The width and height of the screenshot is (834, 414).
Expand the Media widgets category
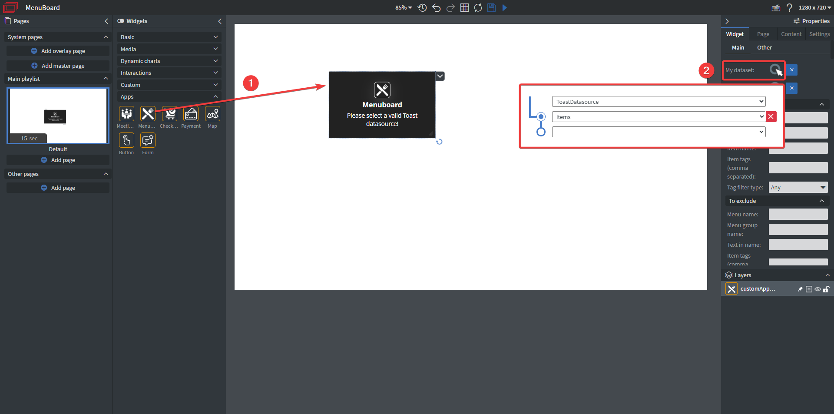coord(169,49)
